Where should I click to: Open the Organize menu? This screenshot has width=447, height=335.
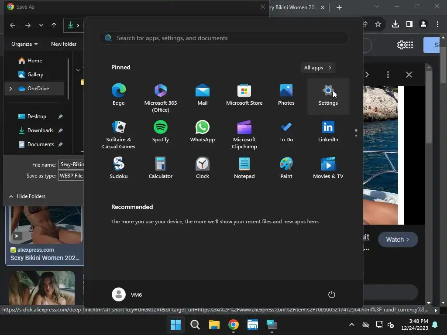coord(24,44)
